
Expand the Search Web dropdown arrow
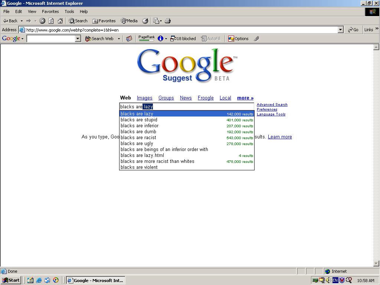pos(119,39)
